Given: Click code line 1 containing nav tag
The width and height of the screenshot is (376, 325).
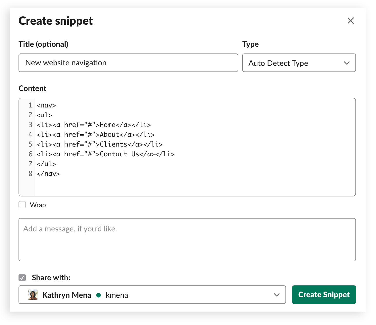Looking at the screenshot, I should [x=47, y=105].
